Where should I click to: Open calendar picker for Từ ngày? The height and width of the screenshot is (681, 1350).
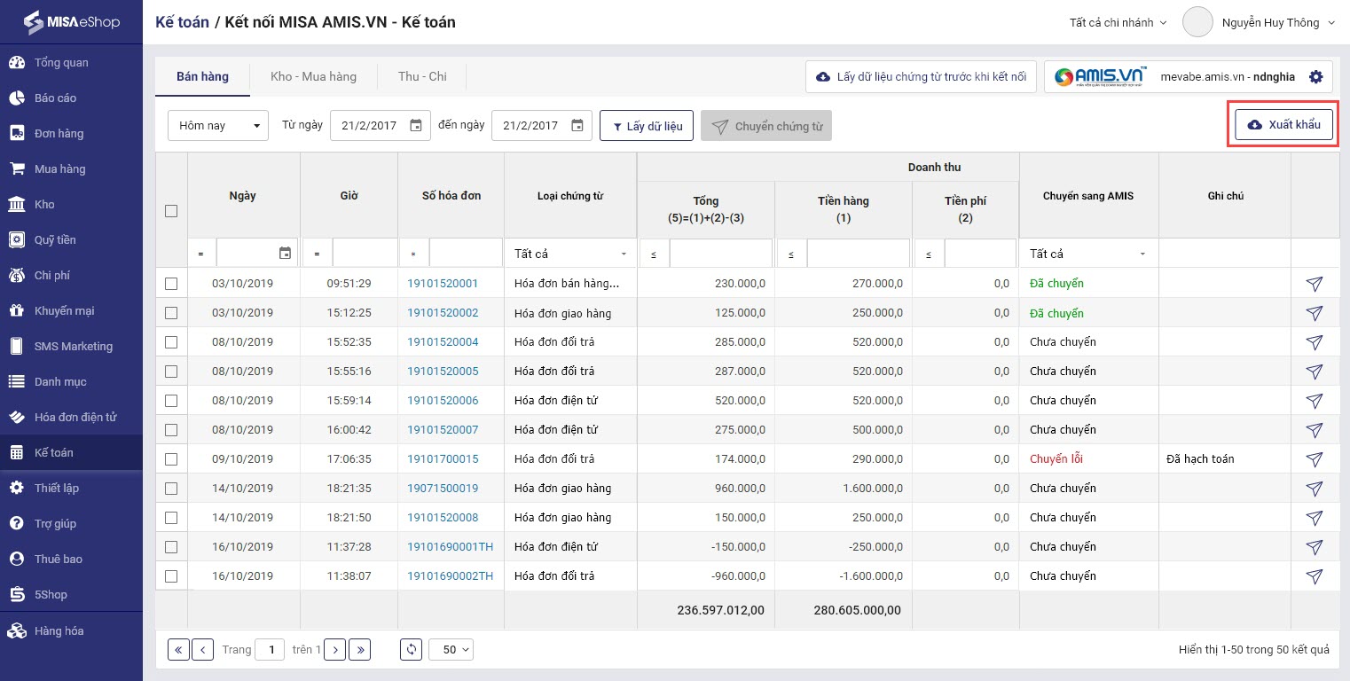click(x=415, y=126)
